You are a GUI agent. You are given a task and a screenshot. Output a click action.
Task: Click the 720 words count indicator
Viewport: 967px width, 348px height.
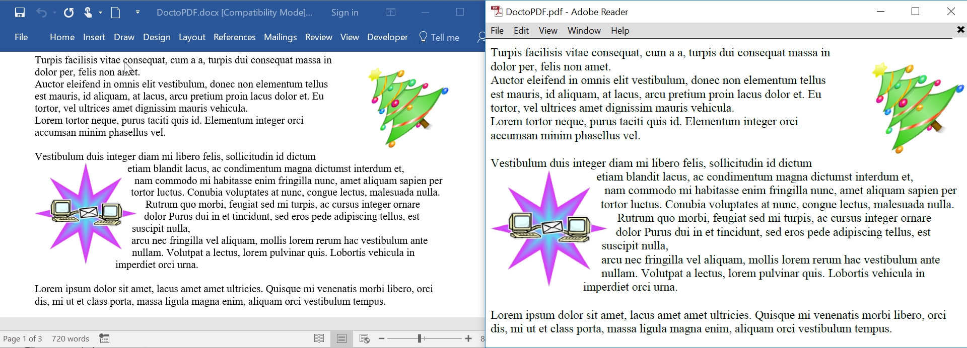coord(71,338)
